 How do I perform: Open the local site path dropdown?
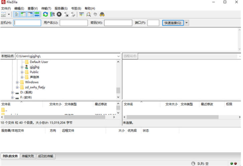(118, 56)
